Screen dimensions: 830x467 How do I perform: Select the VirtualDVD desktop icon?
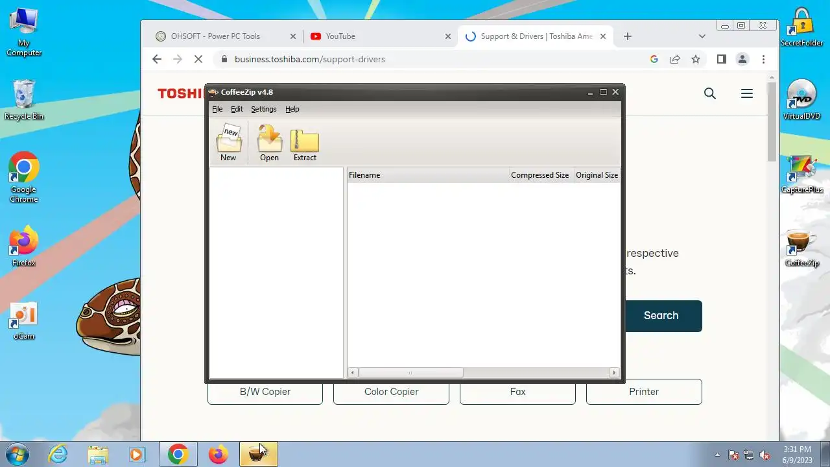[x=802, y=99]
